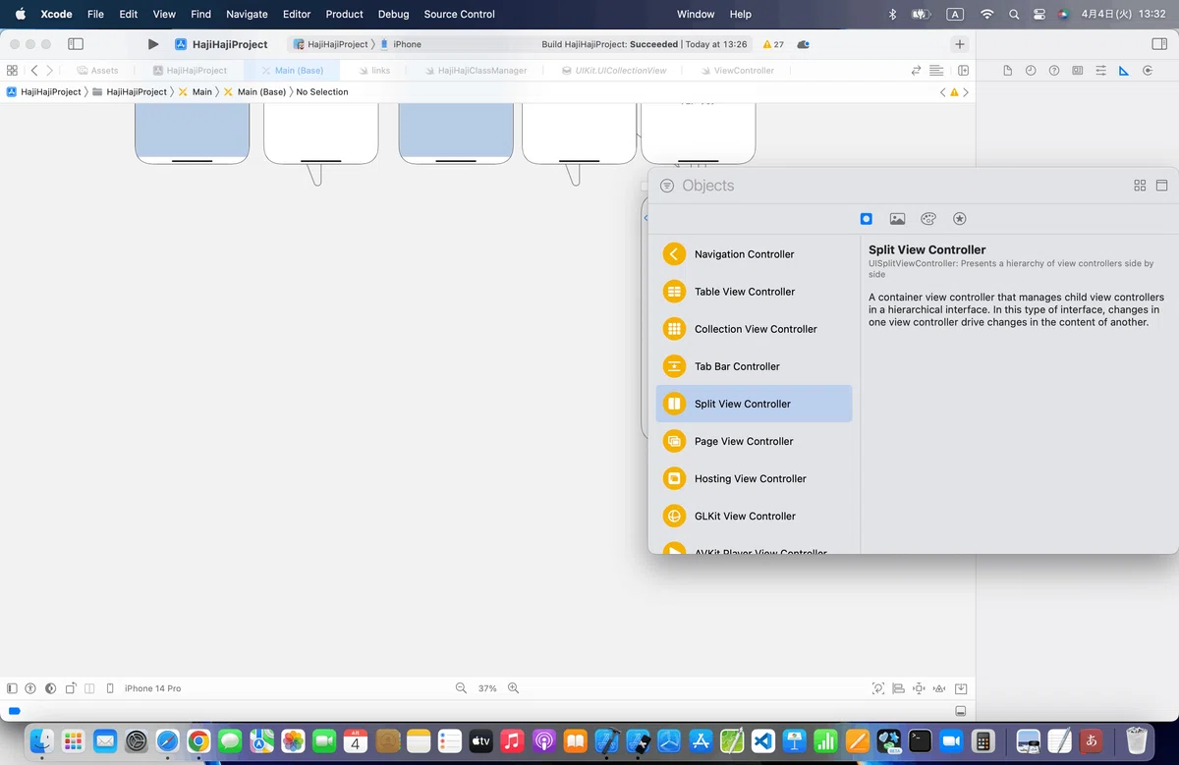Image resolution: width=1179 pixels, height=765 pixels.
Task: Open the 37% zoom level menu
Action: [x=487, y=688]
